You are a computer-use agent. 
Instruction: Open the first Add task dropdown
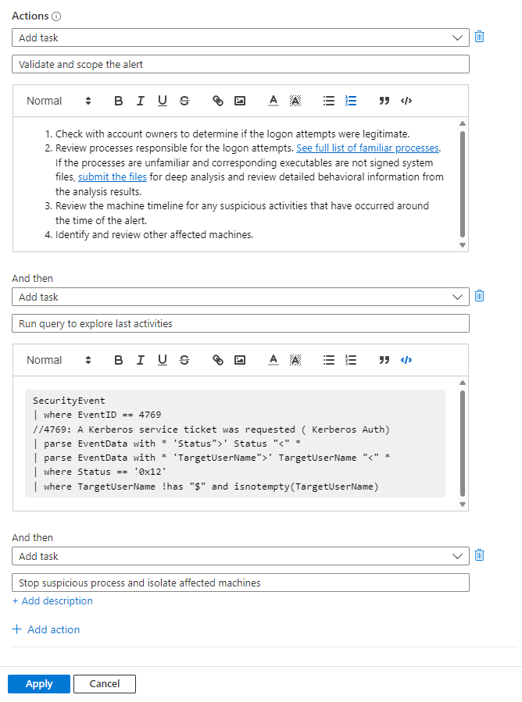click(x=239, y=37)
